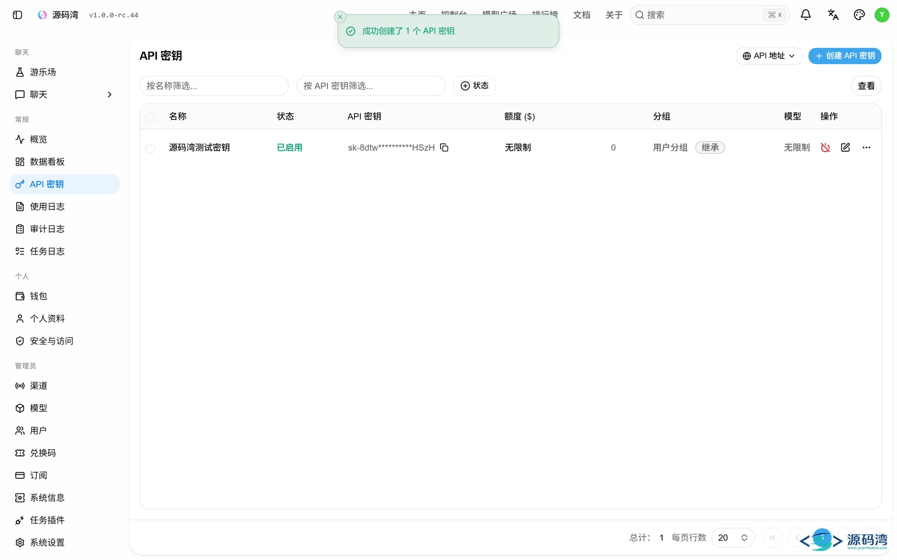Click the 源码湾 logo icon in header
The image size is (897, 560).
point(42,15)
